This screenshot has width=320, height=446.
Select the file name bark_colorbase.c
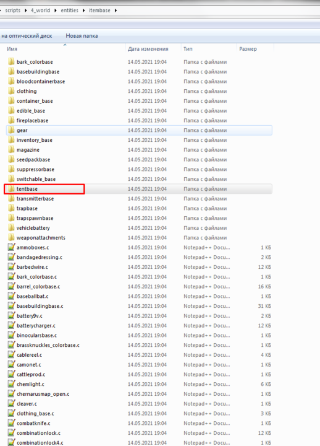[36, 277]
